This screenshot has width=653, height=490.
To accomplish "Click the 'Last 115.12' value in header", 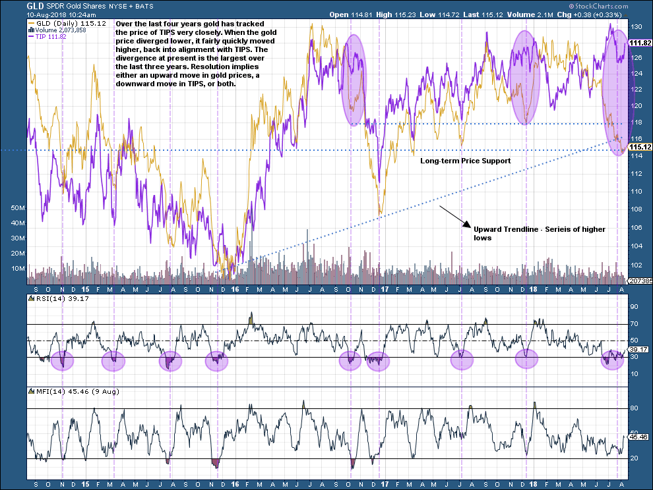I will point(483,14).
